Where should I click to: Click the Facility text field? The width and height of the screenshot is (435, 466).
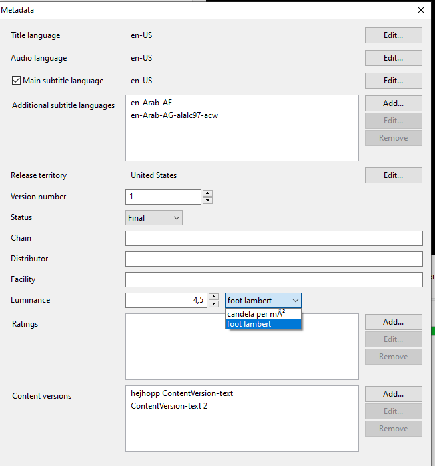[274, 280]
